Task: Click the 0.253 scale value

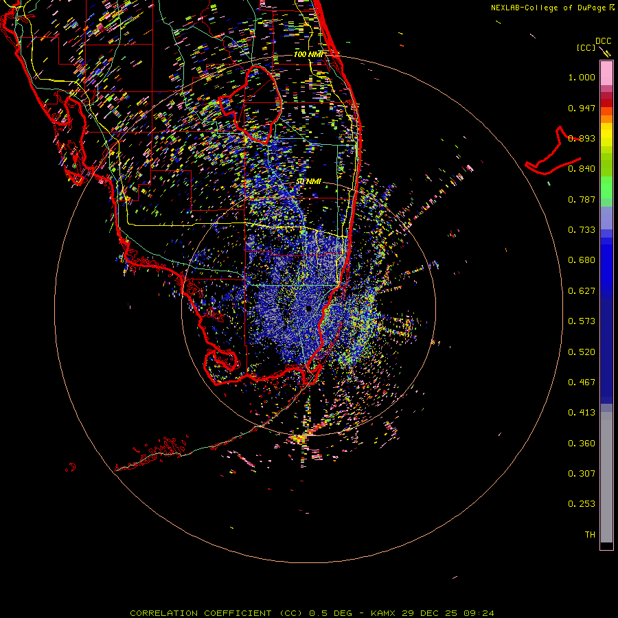Action: (x=582, y=504)
